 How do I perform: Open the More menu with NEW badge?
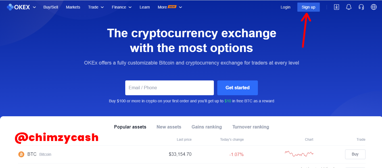170,7
